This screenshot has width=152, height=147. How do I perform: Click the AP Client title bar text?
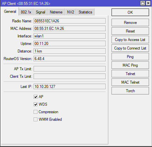click(26, 4)
